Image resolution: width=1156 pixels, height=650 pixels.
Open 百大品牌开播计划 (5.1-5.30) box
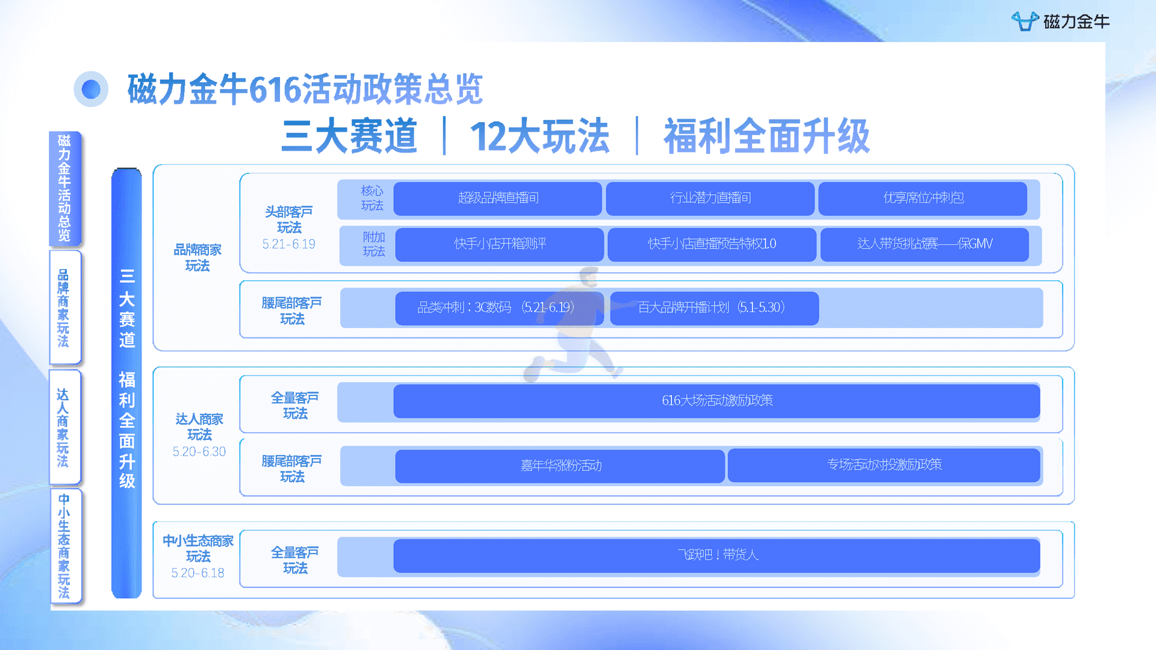[714, 308]
